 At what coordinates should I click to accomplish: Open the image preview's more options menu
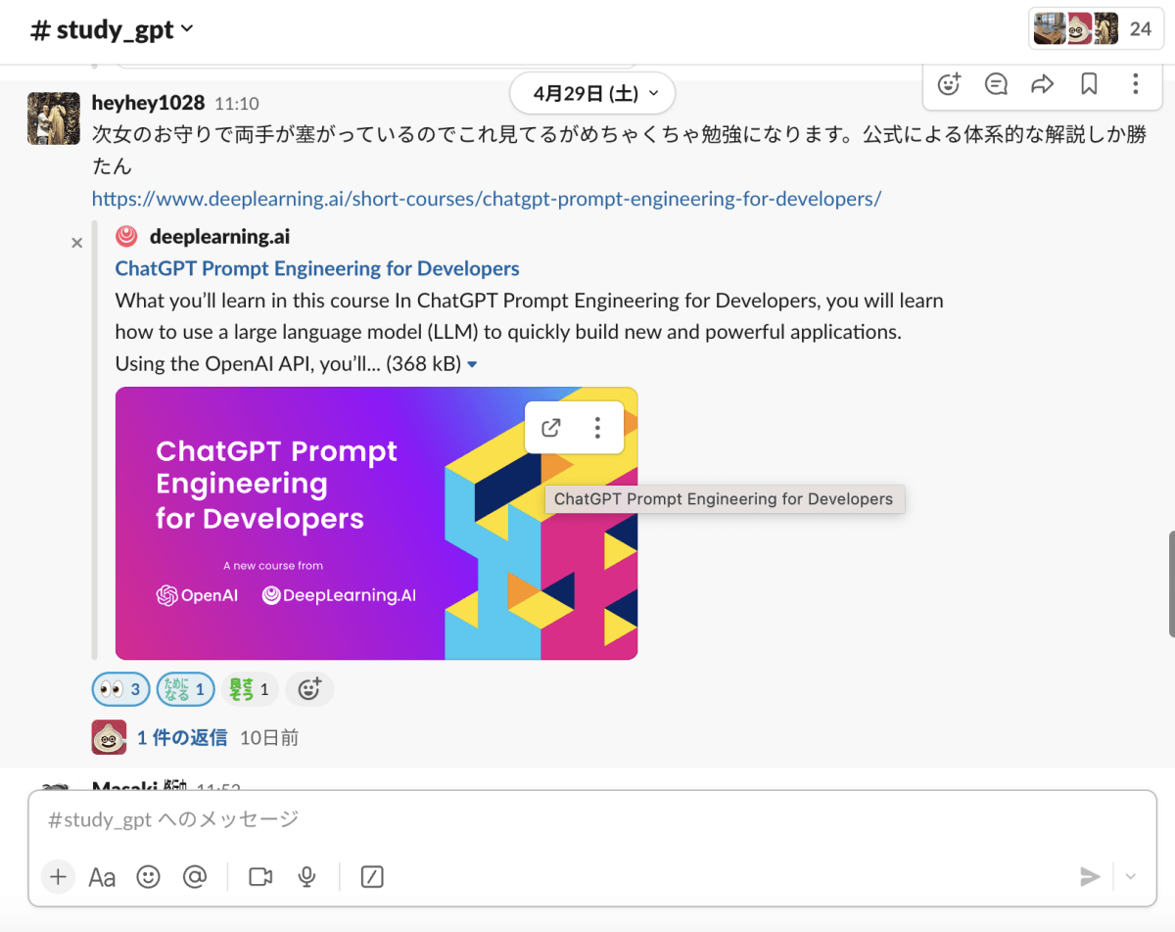tap(597, 428)
